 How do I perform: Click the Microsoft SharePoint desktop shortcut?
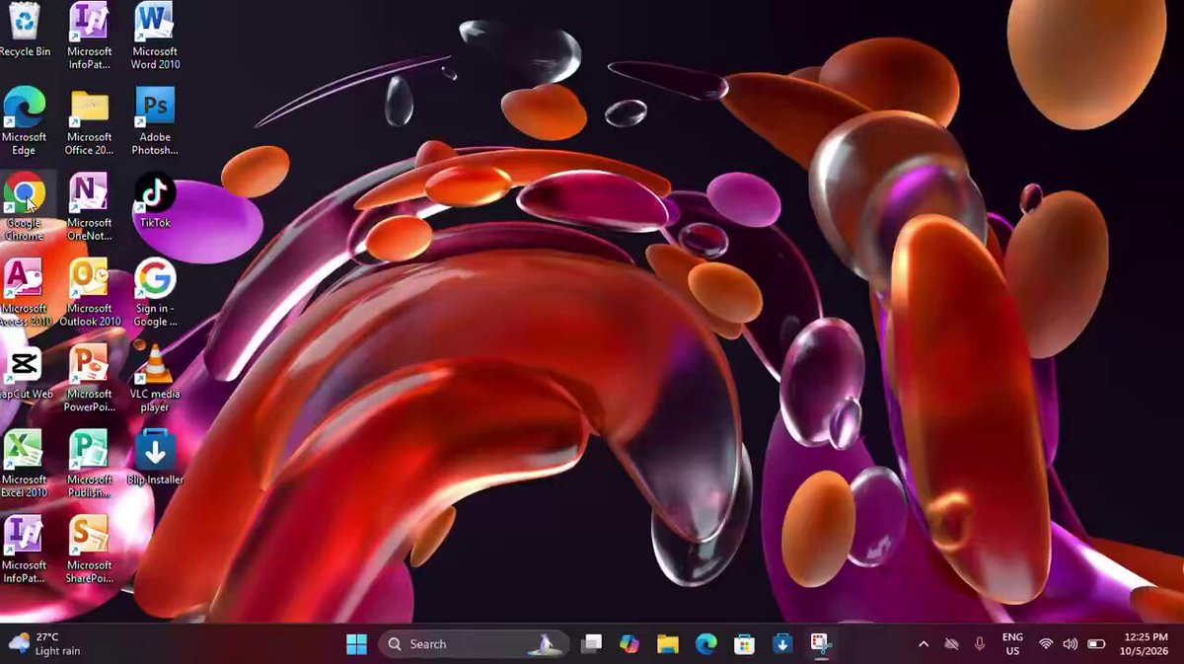pos(90,551)
